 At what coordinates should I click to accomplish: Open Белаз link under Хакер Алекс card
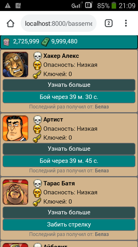(102, 107)
